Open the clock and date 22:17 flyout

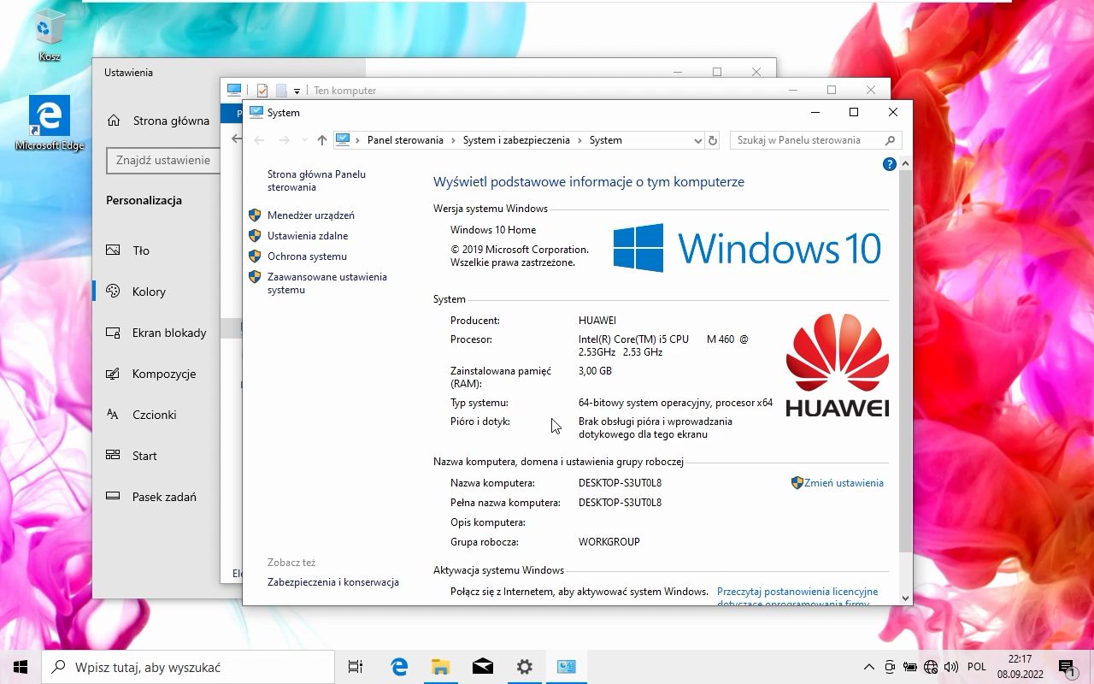1020,667
